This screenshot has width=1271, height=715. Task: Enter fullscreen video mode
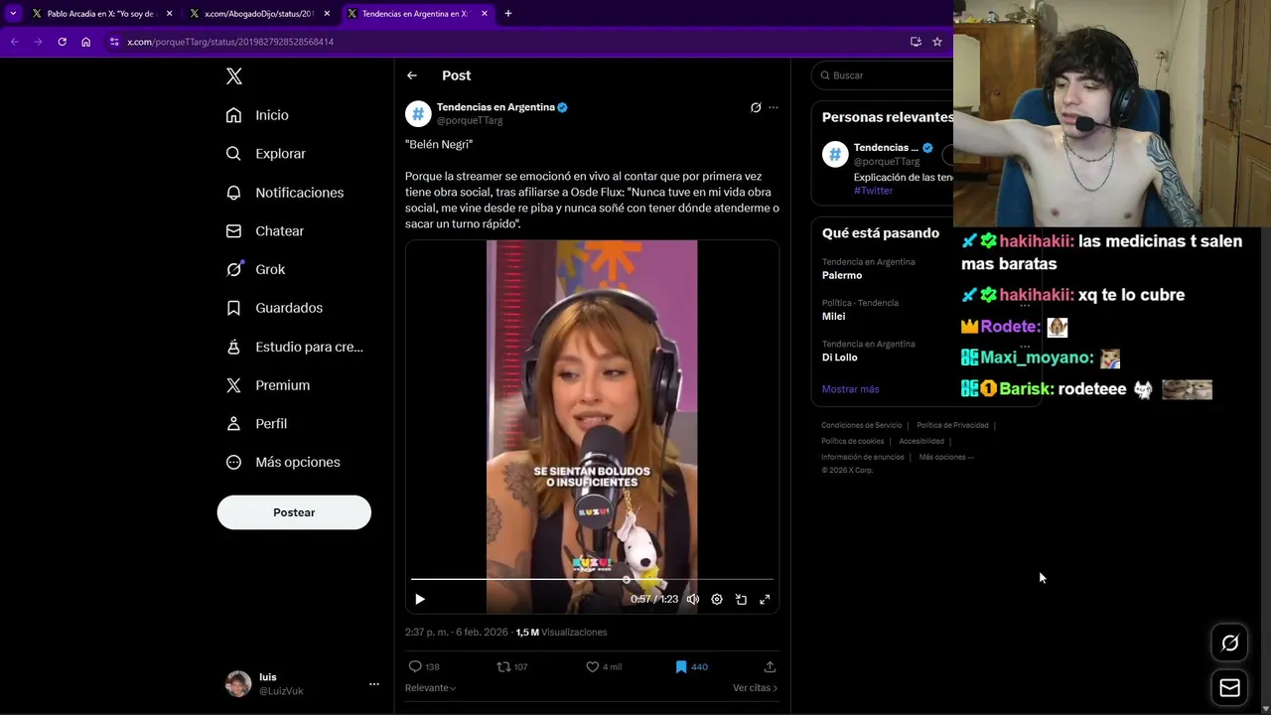pos(765,599)
